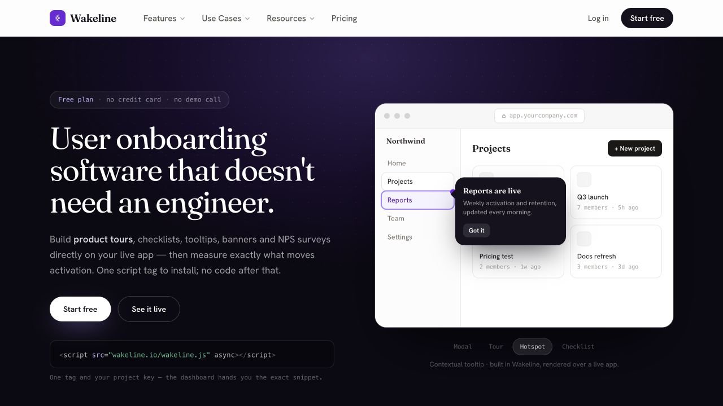This screenshot has width=723, height=406.
Task: Click the purple hotspot dot beside Reports
Action: [x=453, y=192]
